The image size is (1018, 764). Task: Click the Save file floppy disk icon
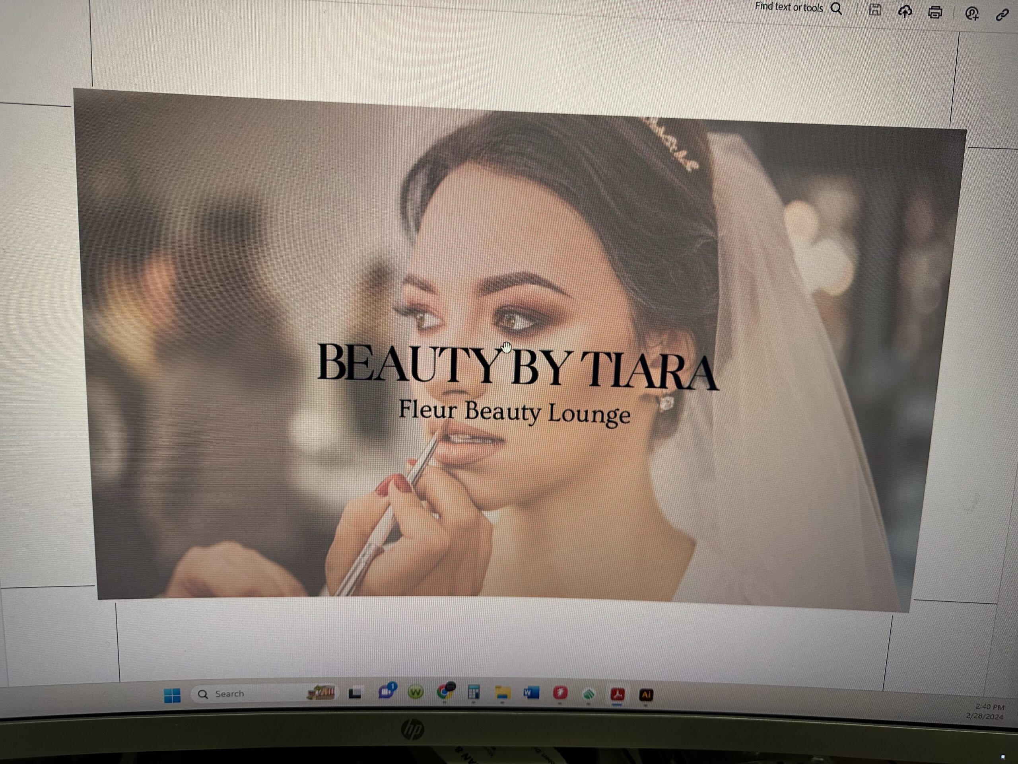click(x=875, y=10)
